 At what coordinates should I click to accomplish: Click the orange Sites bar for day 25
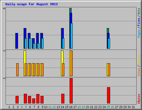click(109, 70)
